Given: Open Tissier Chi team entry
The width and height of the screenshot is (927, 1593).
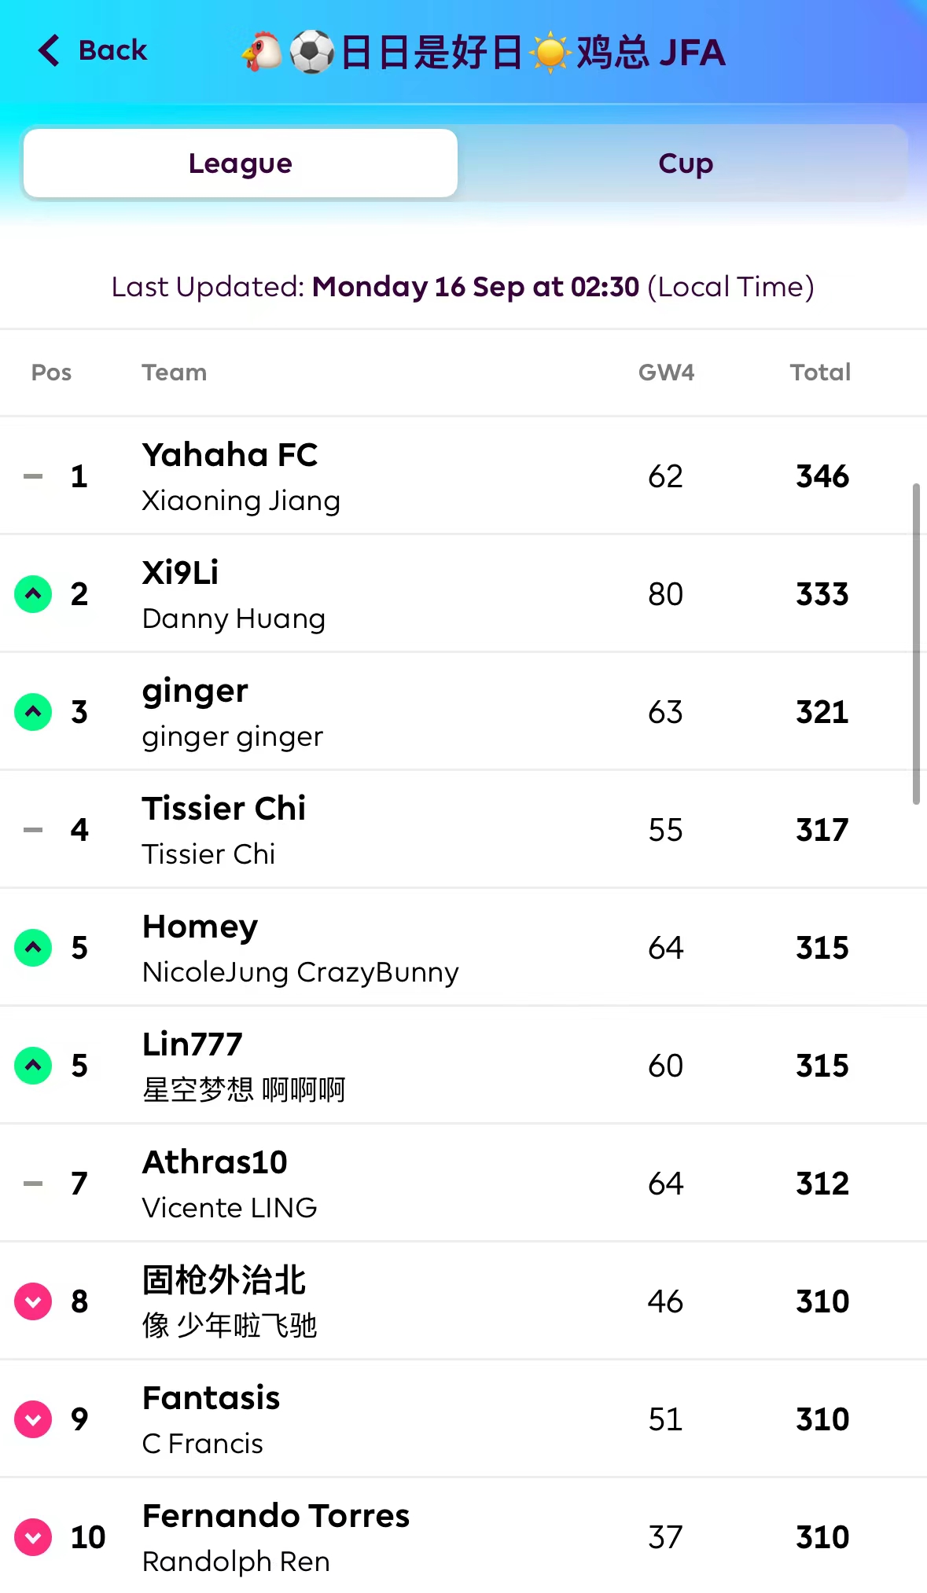Looking at the screenshot, I should pos(224,809).
